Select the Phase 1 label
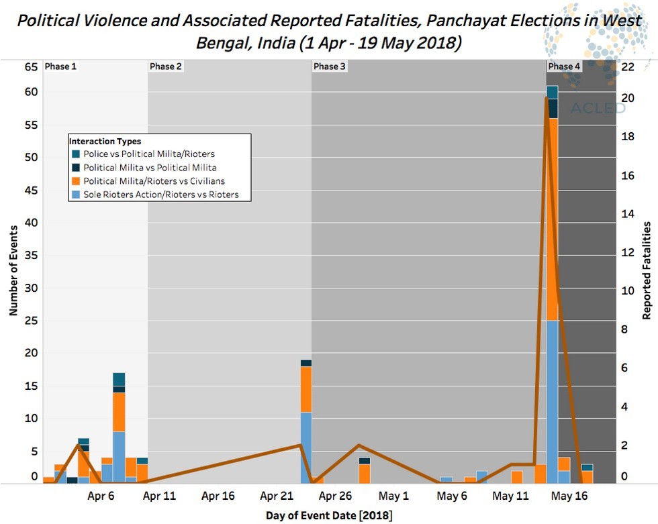 (60, 66)
